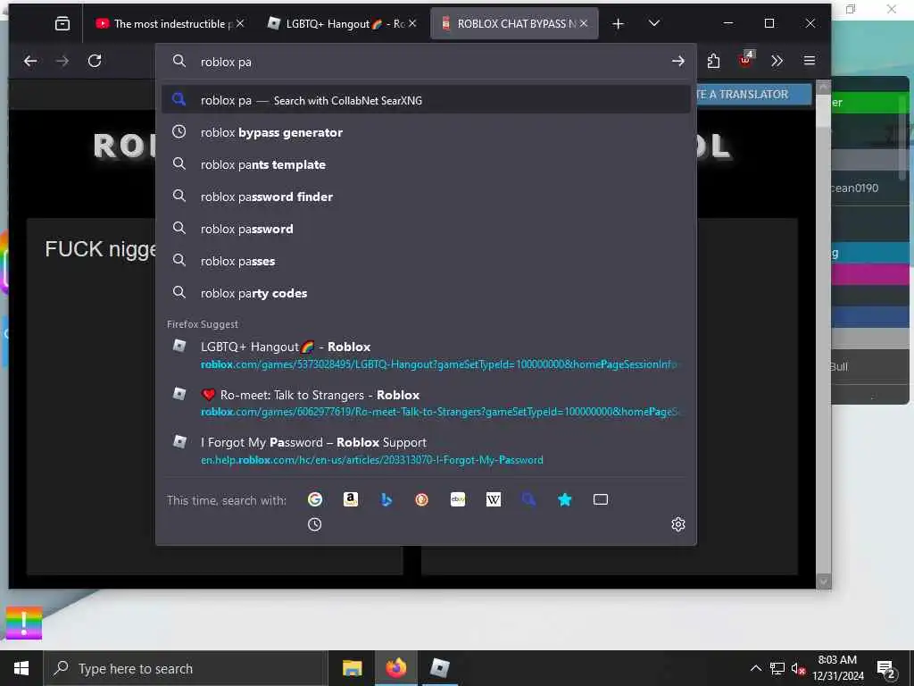Show hidden system tray icons
This screenshot has height=686, width=914.
point(755,668)
